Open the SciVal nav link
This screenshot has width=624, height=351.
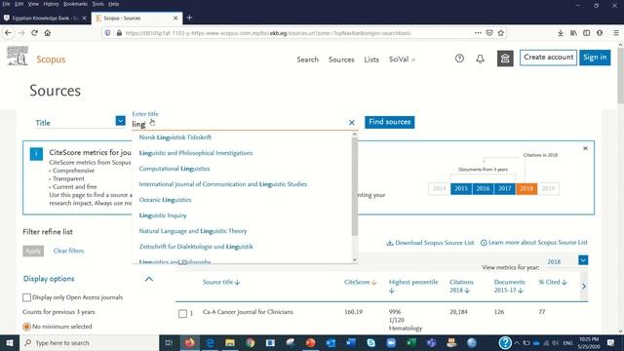(402, 59)
